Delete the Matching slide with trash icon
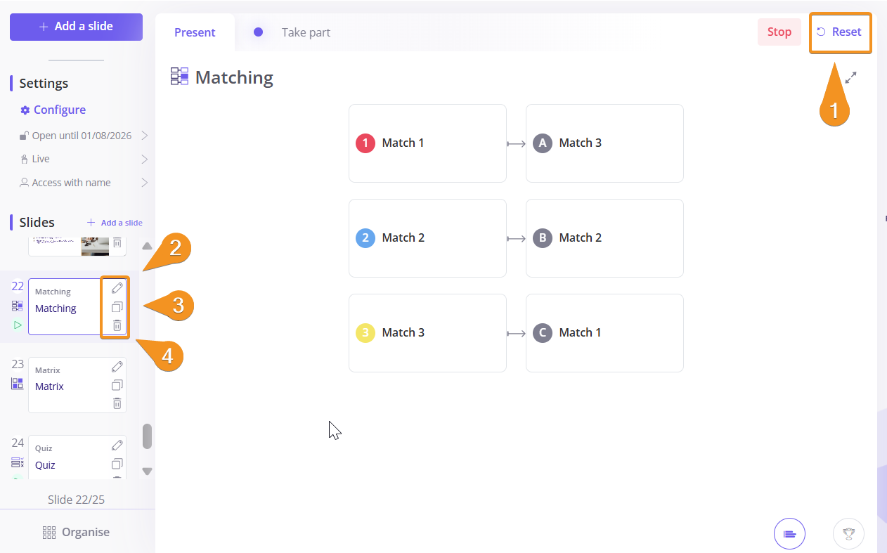This screenshot has height=553, width=887. [117, 325]
